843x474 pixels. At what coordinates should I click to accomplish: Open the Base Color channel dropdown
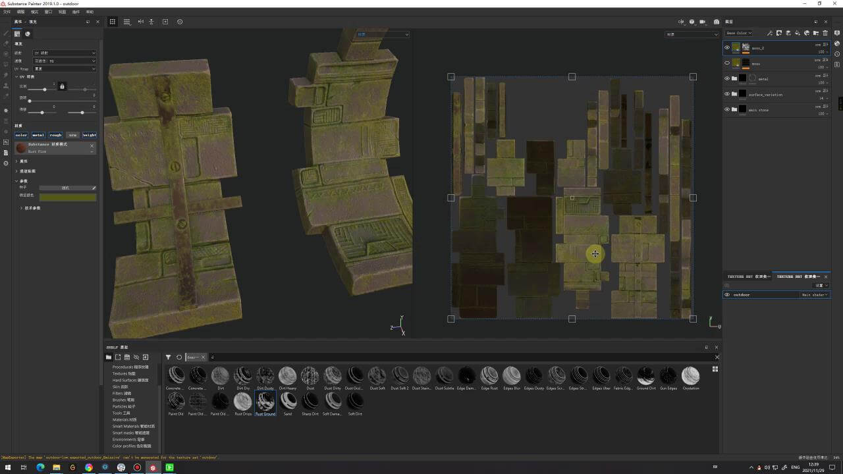coord(738,33)
